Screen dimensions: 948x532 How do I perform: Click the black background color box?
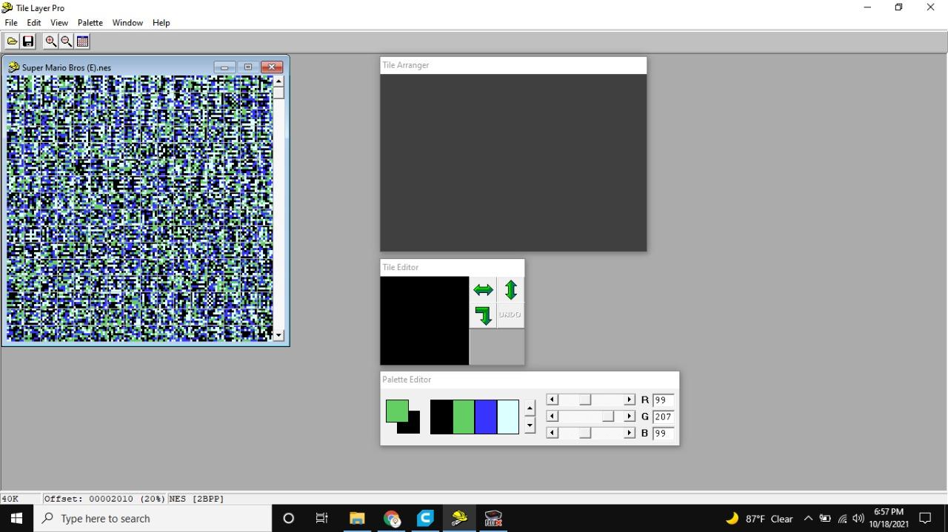tap(414, 427)
